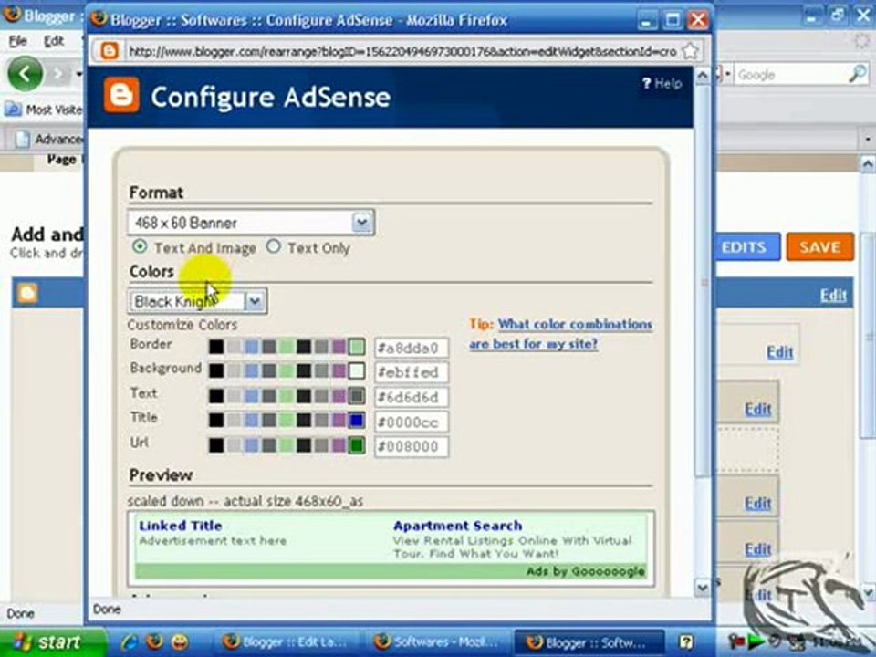Click the Start button on taskbar
The height and width of the screenshot is (657, 876).
[x=52, y=641]
